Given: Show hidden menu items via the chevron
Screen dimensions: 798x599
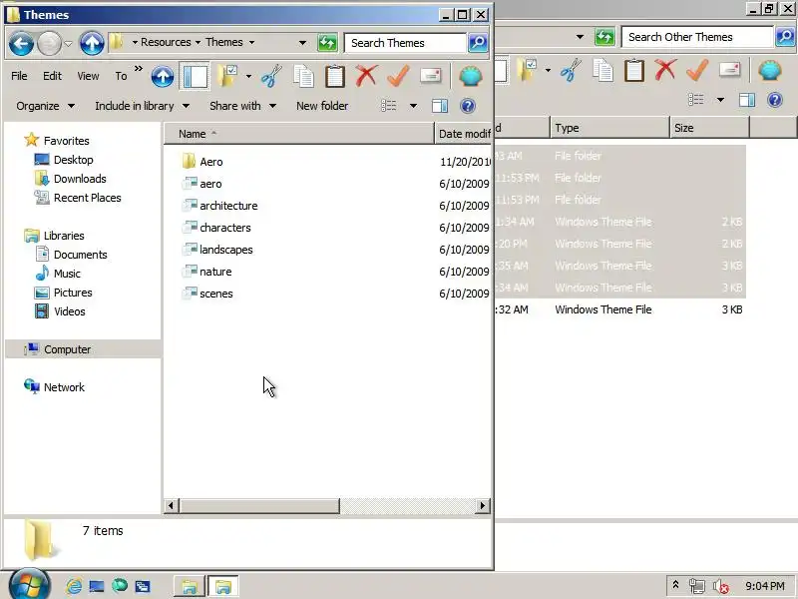Looking at the screenshot, I should [139, 68].
